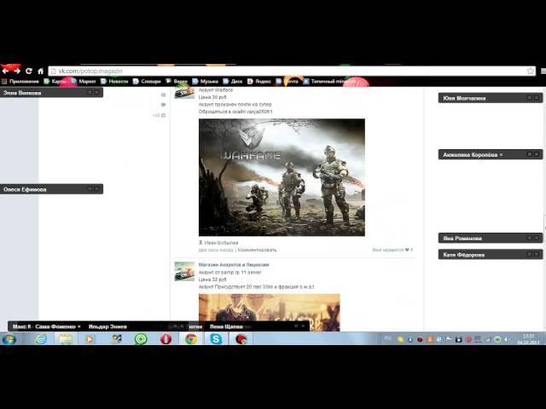Open the Диск bookmark
Viewport: 546px width, 409px height.
click(x=233, y=82)
